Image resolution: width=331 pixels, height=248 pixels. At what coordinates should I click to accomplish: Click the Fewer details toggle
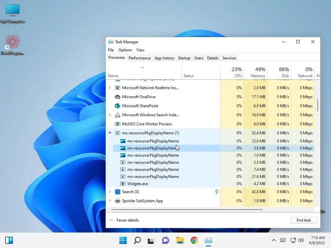point(124,220)
